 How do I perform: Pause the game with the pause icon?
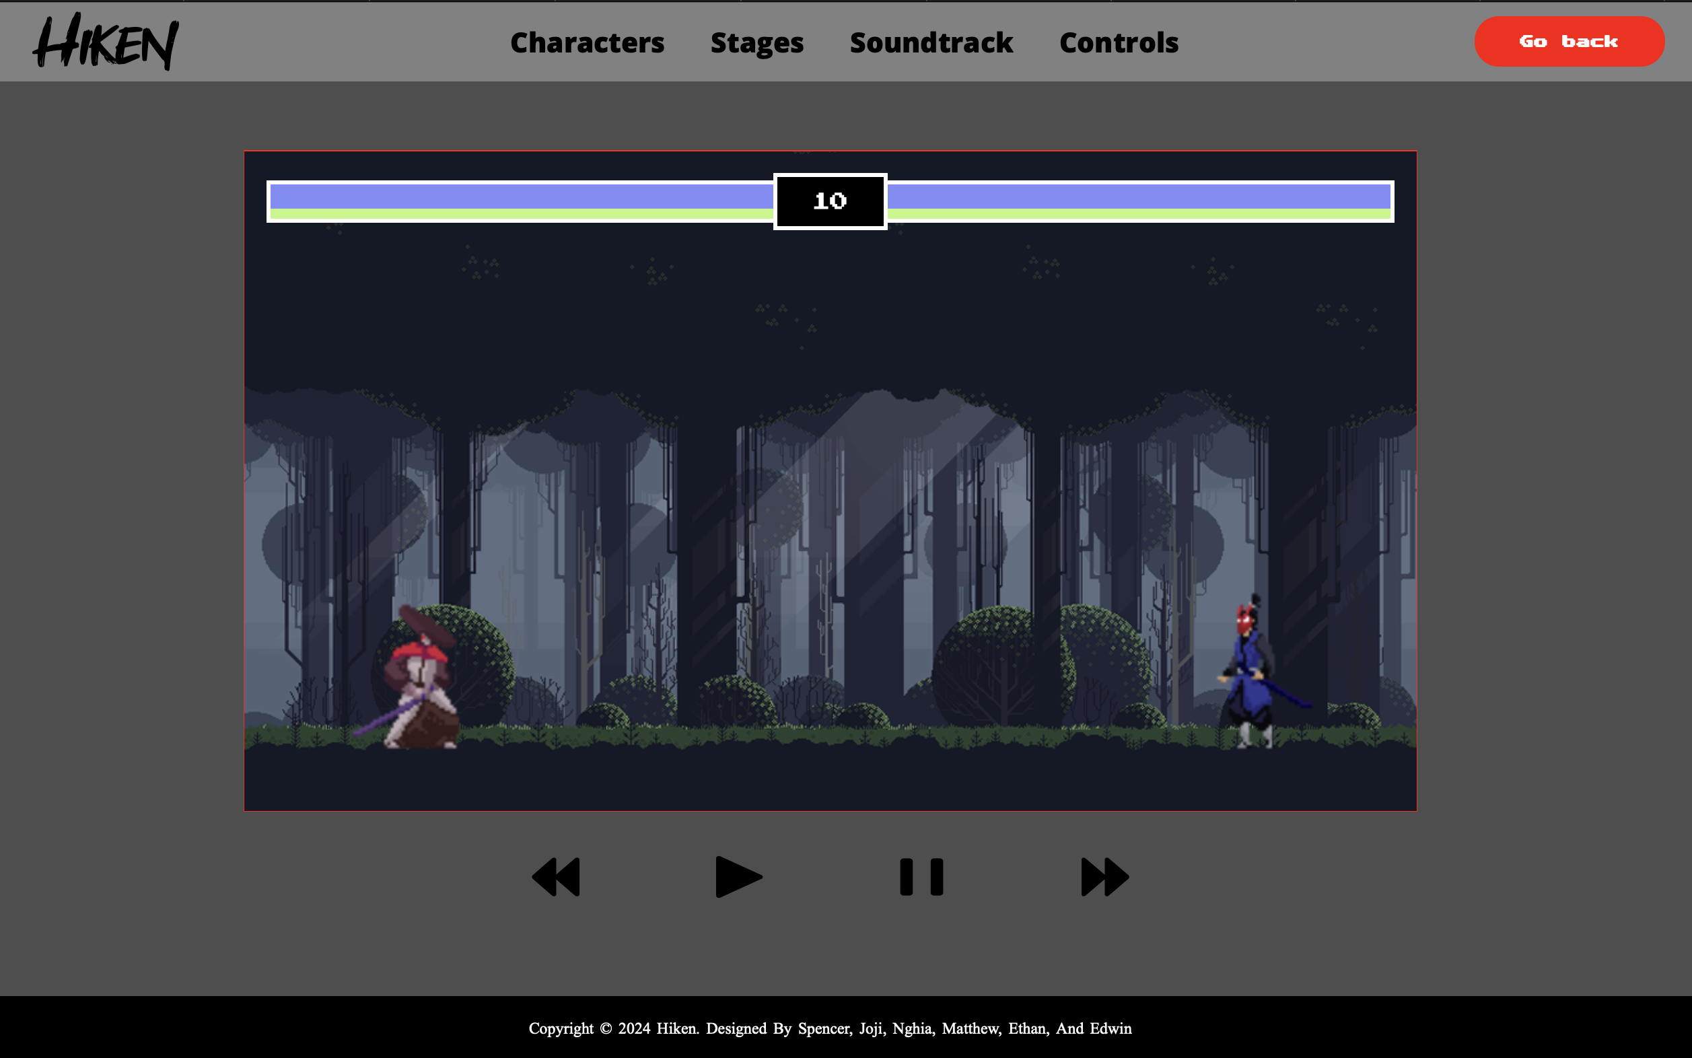(x=921, y=877)
